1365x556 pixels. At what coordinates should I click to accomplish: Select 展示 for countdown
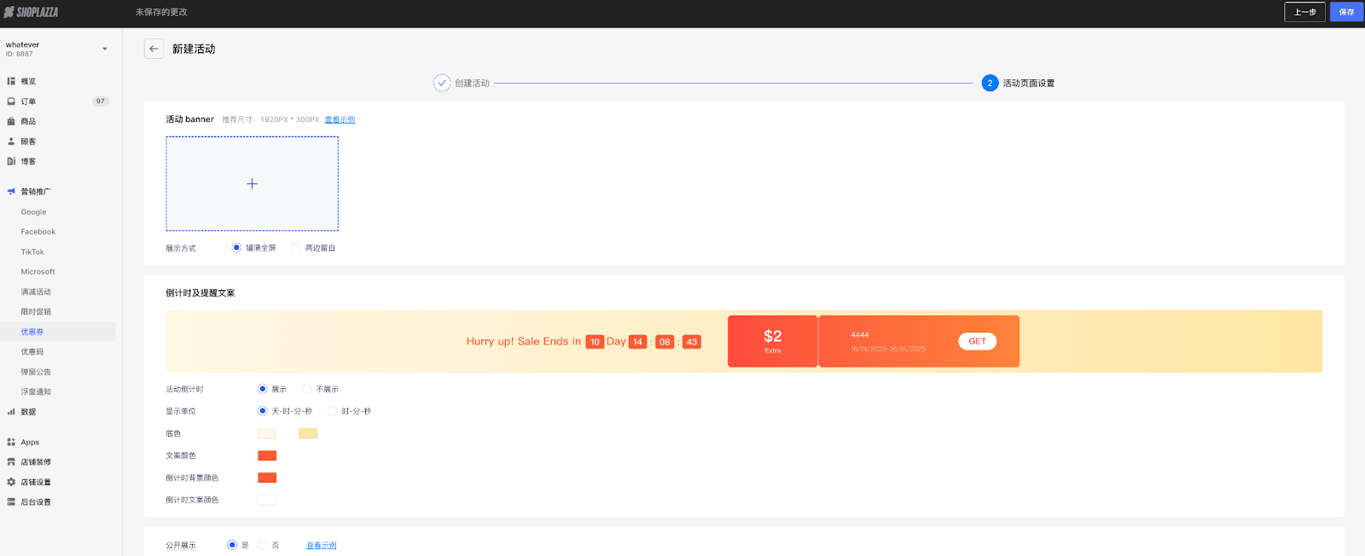(x=263, y=389)
